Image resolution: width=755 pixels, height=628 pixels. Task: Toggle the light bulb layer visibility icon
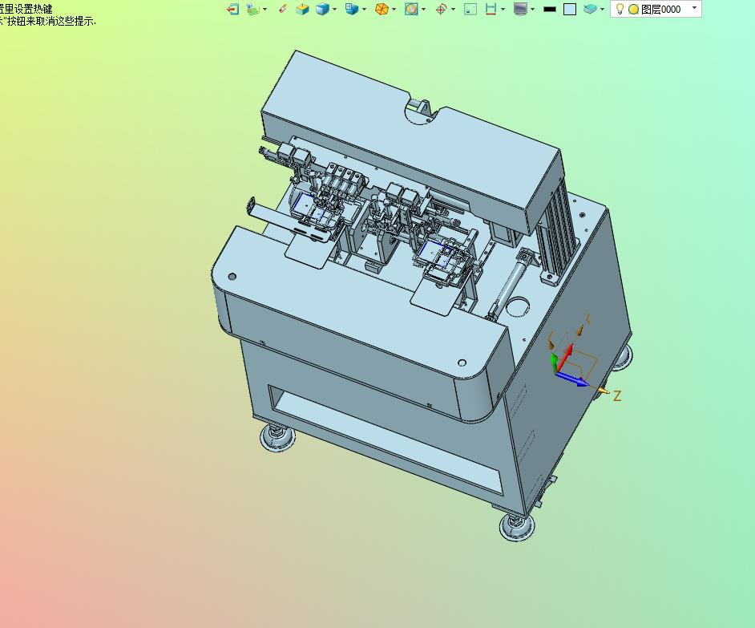[620, 9]
